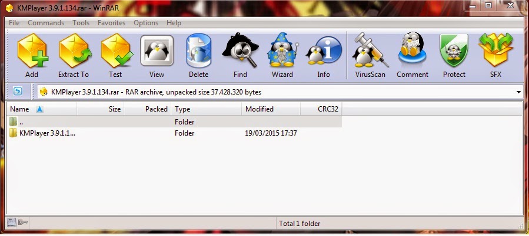Sort by the Name column header
This screenshot has height=236, width=529.
tap(42, 109)
